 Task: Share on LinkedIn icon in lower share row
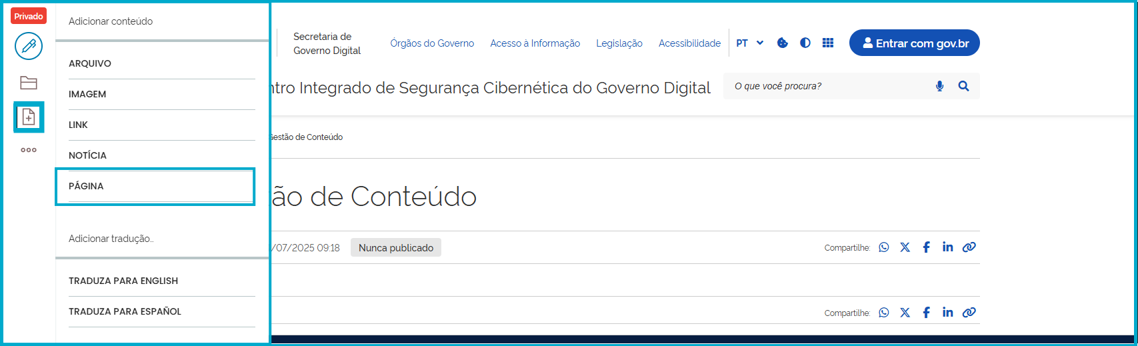click(947, 313)
